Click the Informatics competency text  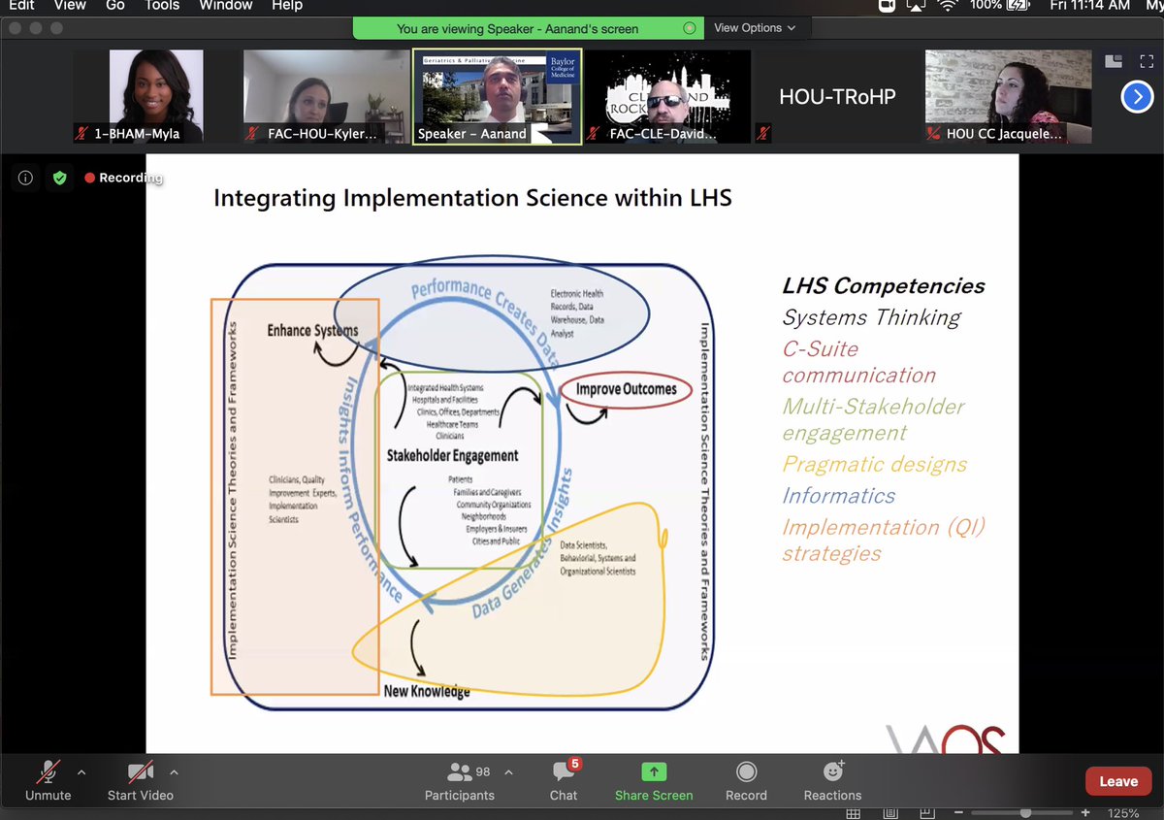coord(839,496)
